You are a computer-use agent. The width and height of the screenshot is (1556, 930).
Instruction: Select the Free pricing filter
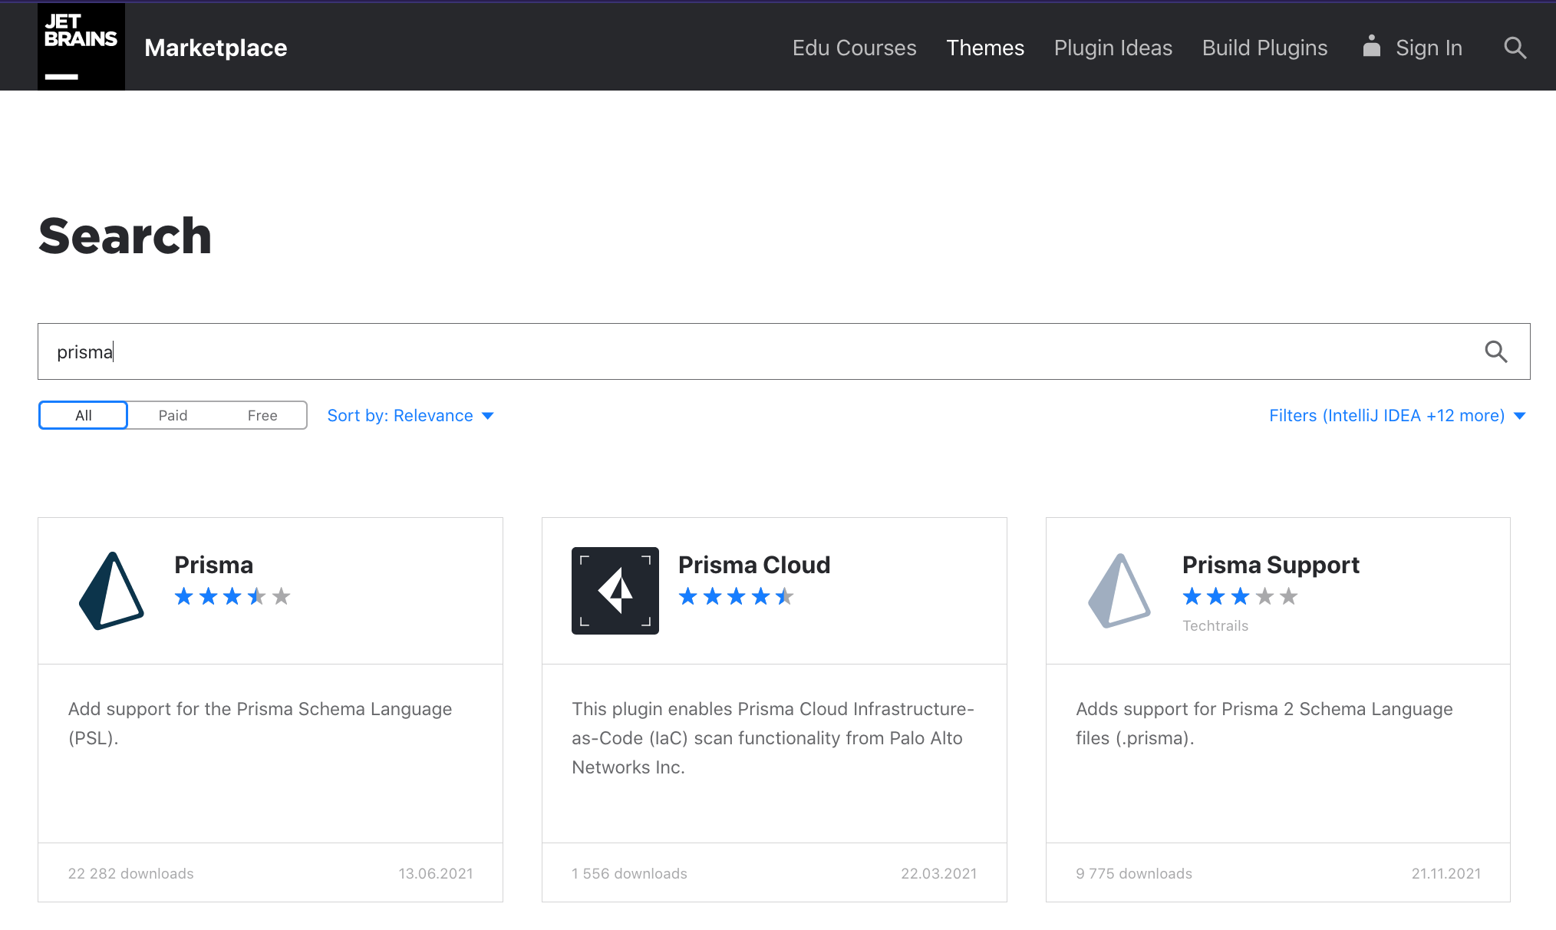click(263, 415)
